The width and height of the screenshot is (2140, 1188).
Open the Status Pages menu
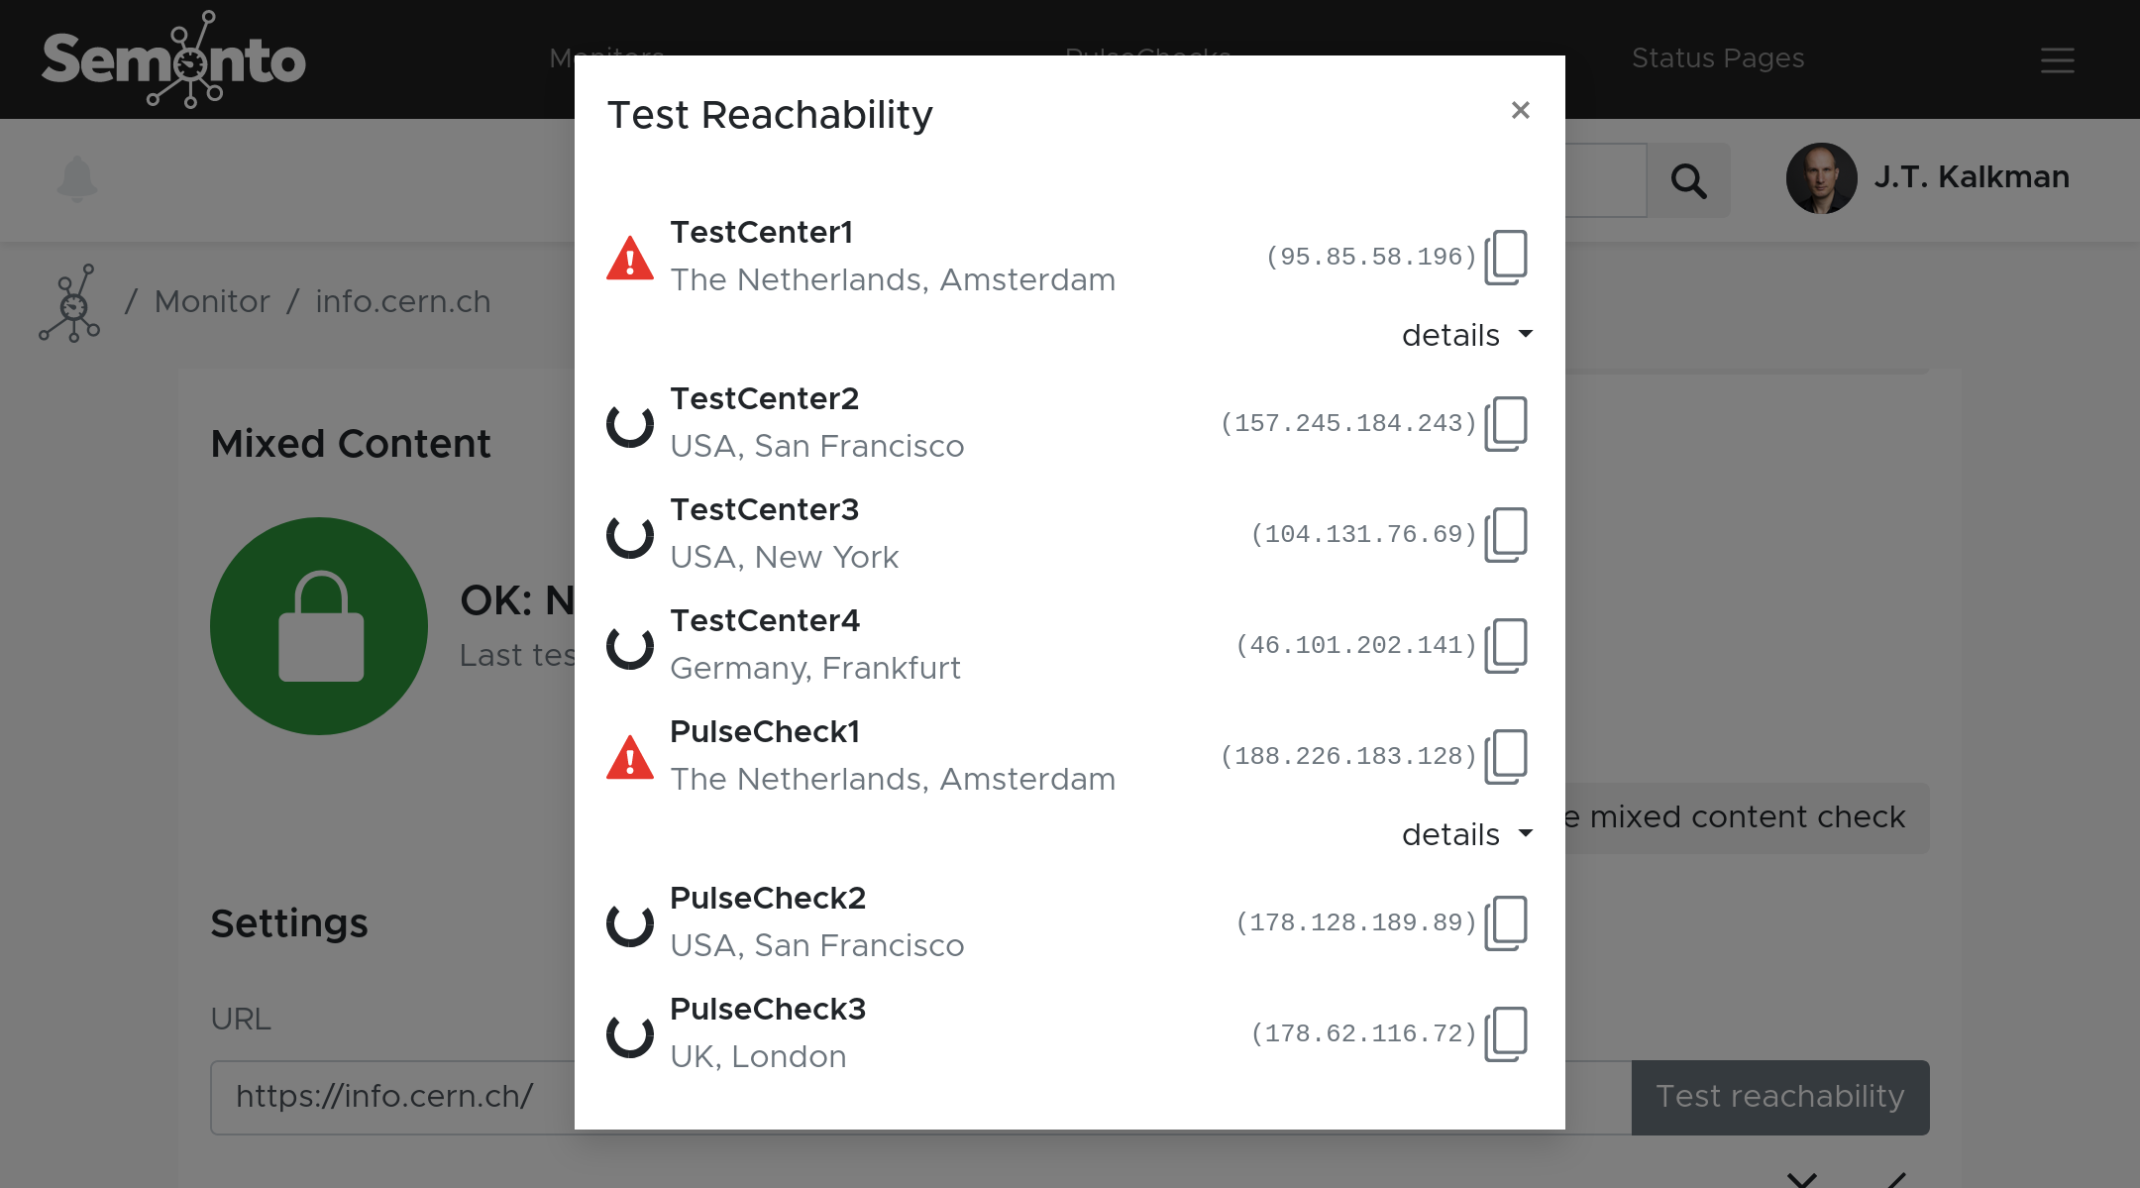pyautogui.click(x=1718, y=58)
